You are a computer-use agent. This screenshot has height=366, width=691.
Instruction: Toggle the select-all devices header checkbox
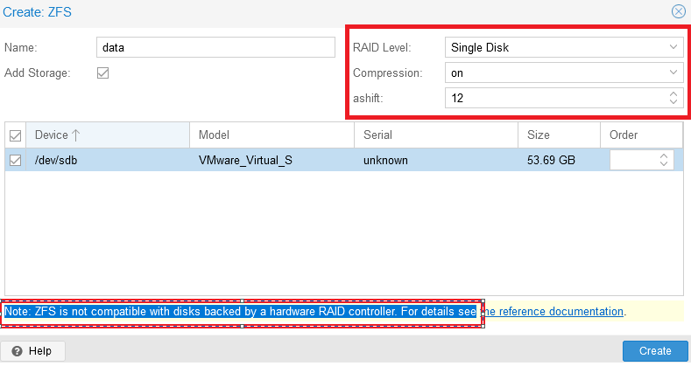pos(15,135)
